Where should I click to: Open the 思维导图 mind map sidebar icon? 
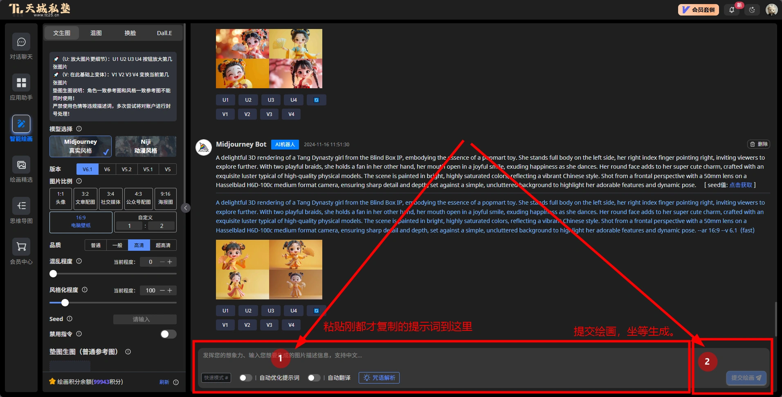coord(21,206)
